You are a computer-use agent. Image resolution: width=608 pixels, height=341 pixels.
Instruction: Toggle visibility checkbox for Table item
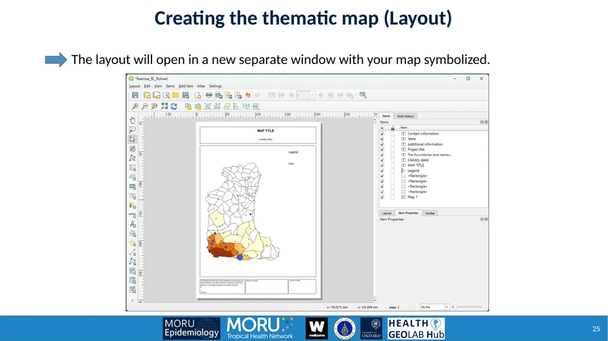(382, 139)
